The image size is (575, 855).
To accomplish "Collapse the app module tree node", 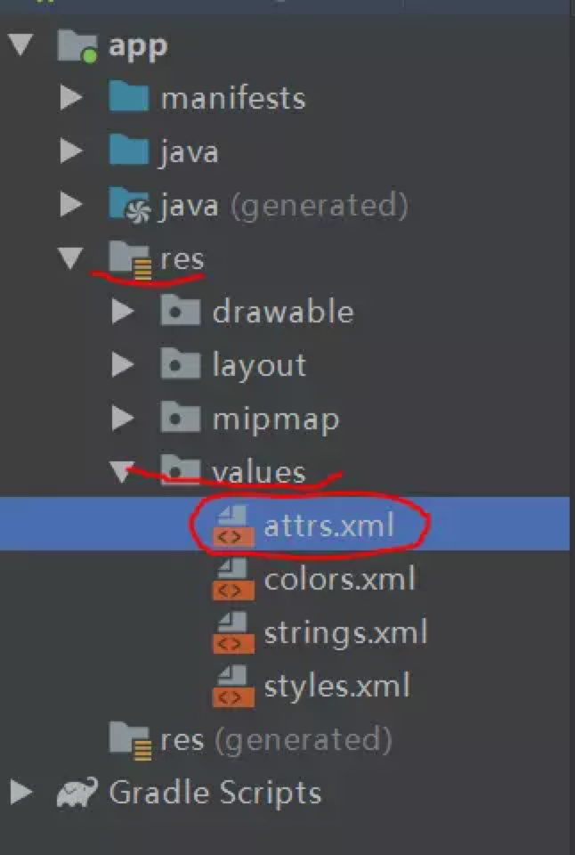I will [x=20, y=45].
